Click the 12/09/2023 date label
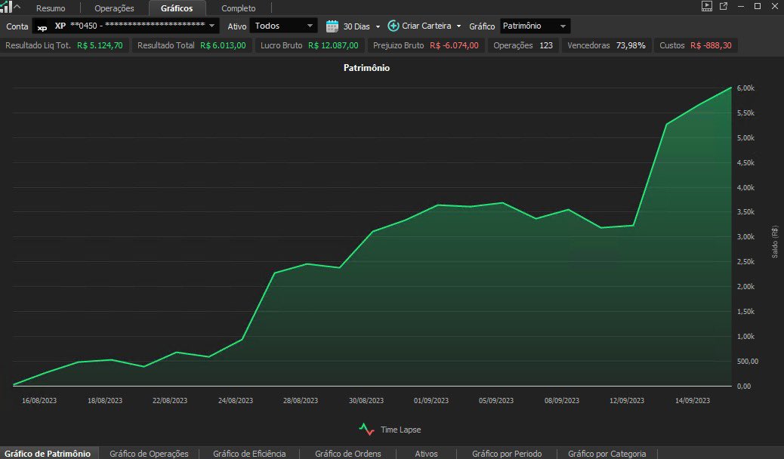 coord(626,400)
